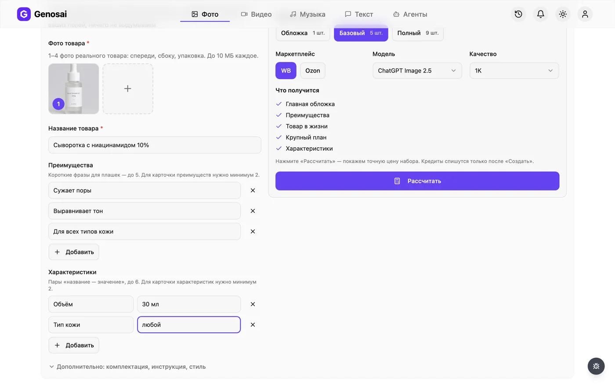Click the Рассчитать button

click(417, 181)
